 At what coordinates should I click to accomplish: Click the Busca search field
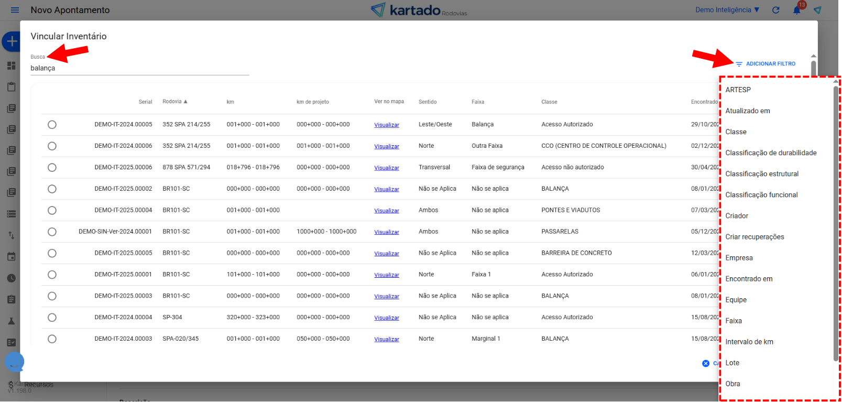click(139, 68)
